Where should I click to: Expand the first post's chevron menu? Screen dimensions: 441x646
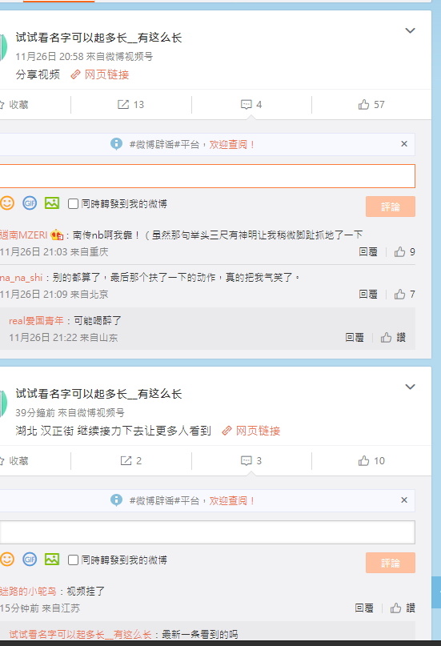(410, 30)
